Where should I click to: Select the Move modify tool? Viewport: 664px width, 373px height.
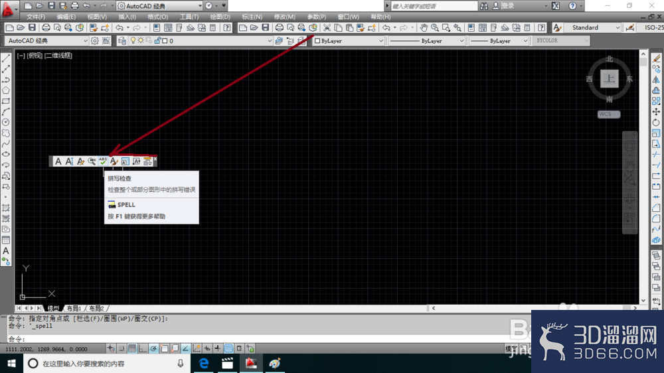[x=656, y=112]
